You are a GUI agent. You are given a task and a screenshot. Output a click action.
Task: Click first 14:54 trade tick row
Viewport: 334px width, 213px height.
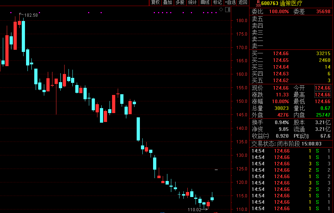pos(291,151)
